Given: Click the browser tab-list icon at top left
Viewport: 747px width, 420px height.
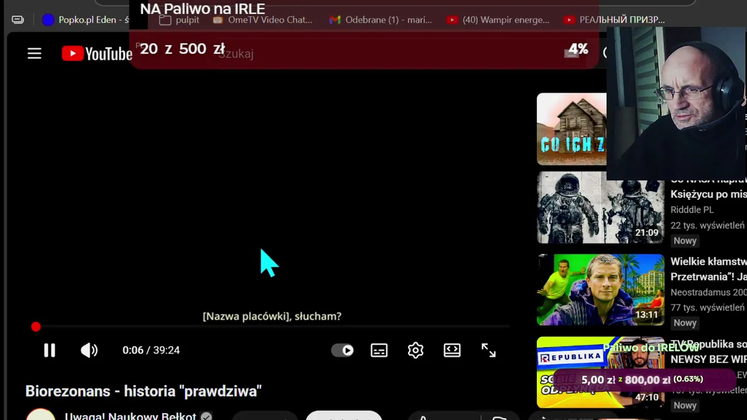Looking at the screenshot, I should point(18,20).
